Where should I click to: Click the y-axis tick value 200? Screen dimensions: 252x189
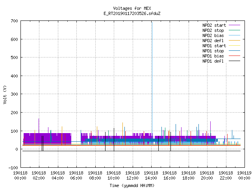point(14,113)
